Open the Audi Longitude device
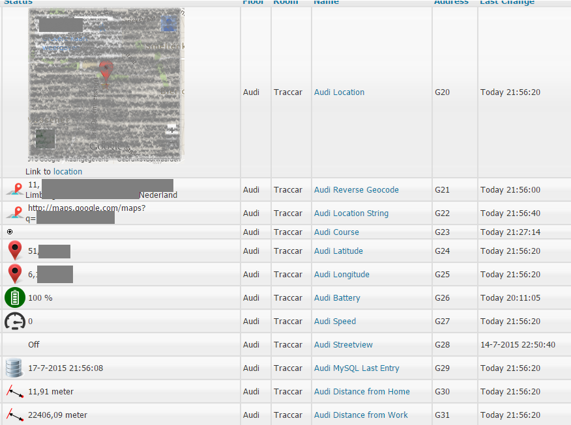This screenshot has width=571, height=425. pos(342,275)
